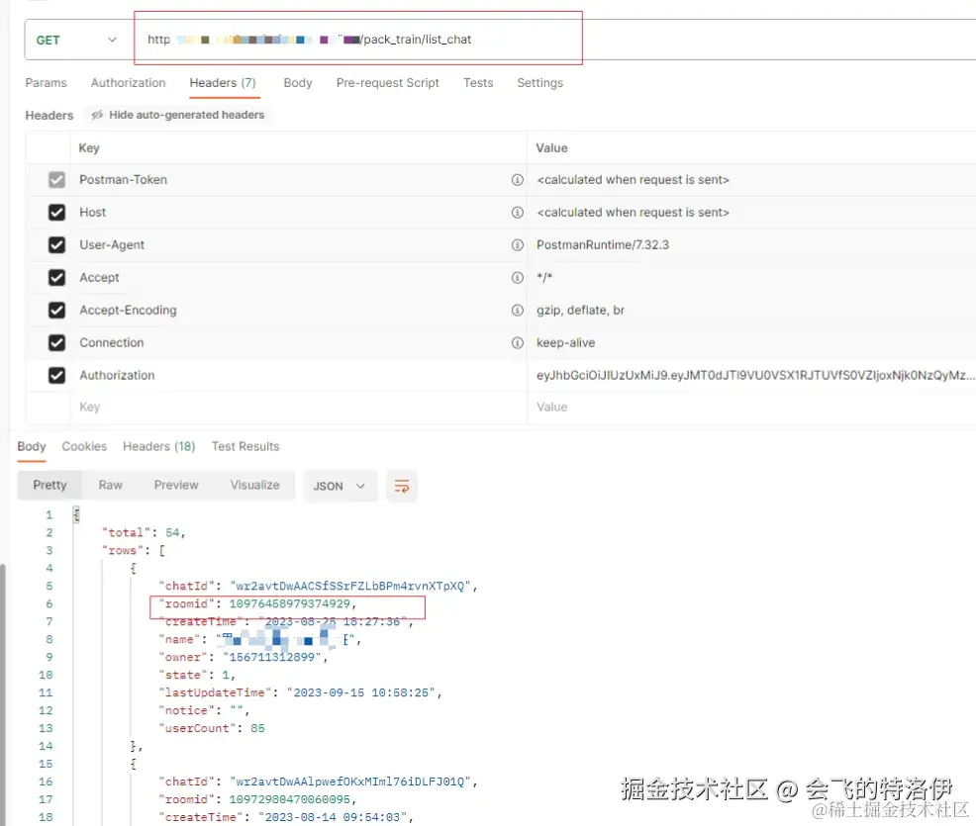Viewport: 976px width, 826px height.
Task: Open the JSON format dropdown
Action: 340,486
